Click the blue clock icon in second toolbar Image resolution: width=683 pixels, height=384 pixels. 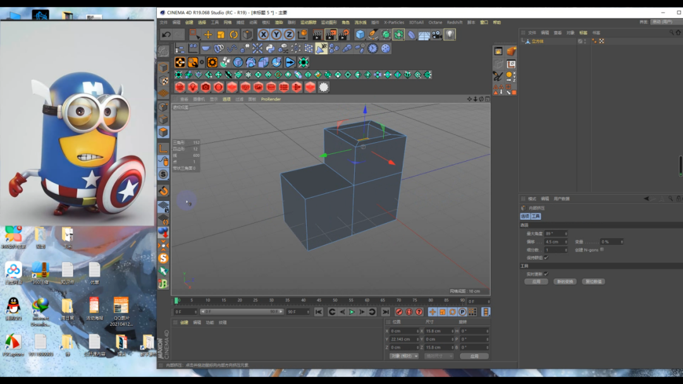(372, 48)
